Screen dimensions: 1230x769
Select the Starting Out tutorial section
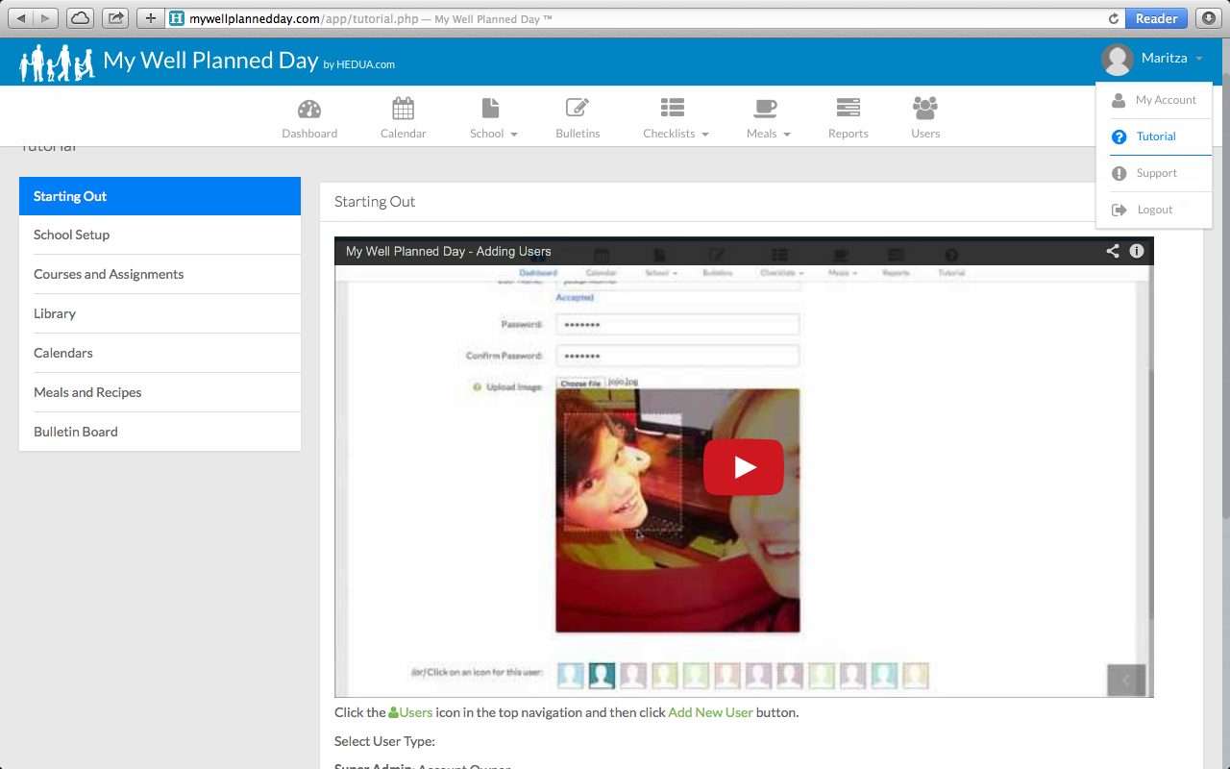[x=160, y=196]
